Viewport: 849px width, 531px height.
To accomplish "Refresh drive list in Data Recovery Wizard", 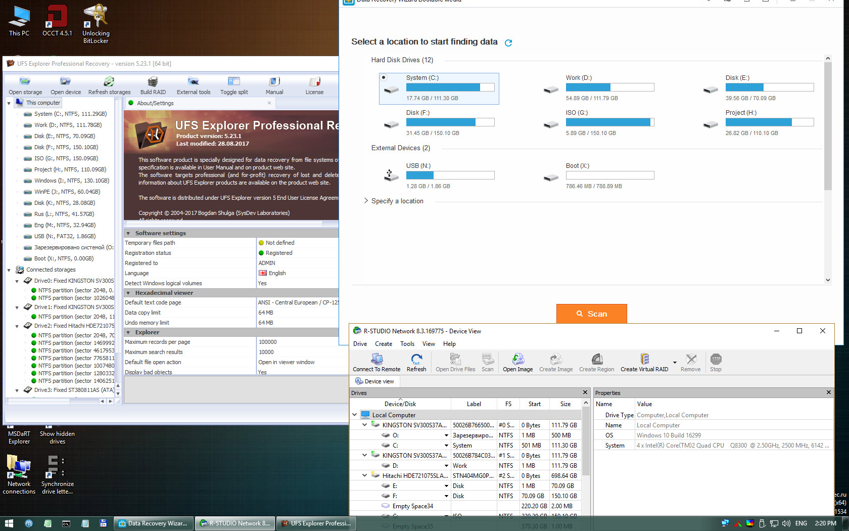I will click(x=508, y=42).
